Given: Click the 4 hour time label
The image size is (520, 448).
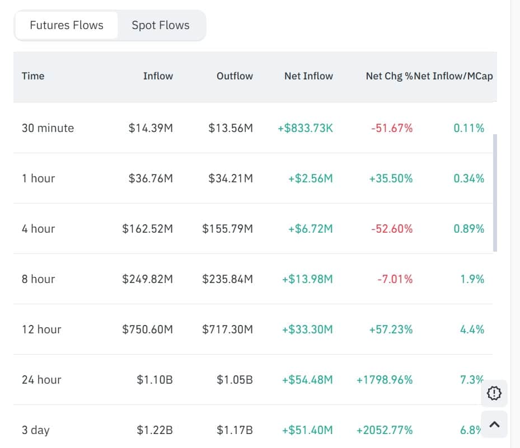Looking at the screenshot, I should coord(38,228).
